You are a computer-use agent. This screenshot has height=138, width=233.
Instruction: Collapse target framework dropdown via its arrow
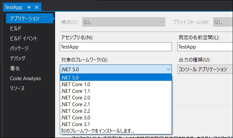coord(168,69)
